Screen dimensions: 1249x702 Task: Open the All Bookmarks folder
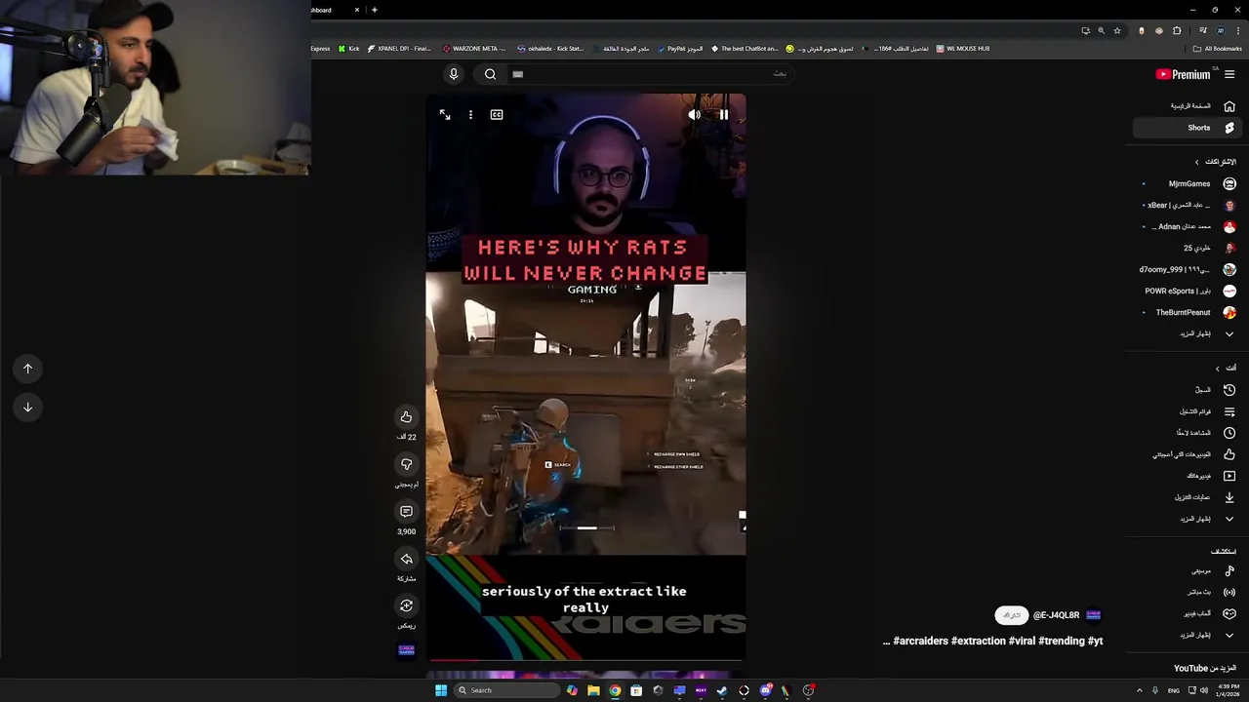click(x=1218, y=48)
